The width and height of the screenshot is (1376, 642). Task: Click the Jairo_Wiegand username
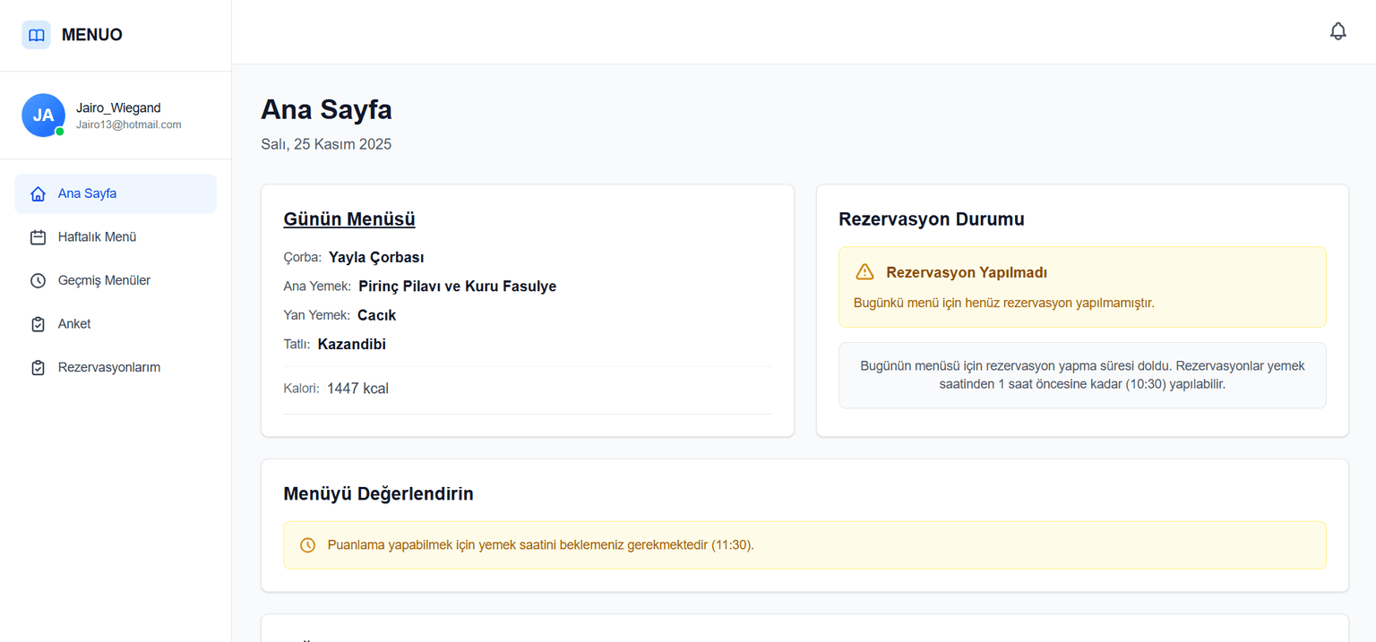[x=118, y=107]
